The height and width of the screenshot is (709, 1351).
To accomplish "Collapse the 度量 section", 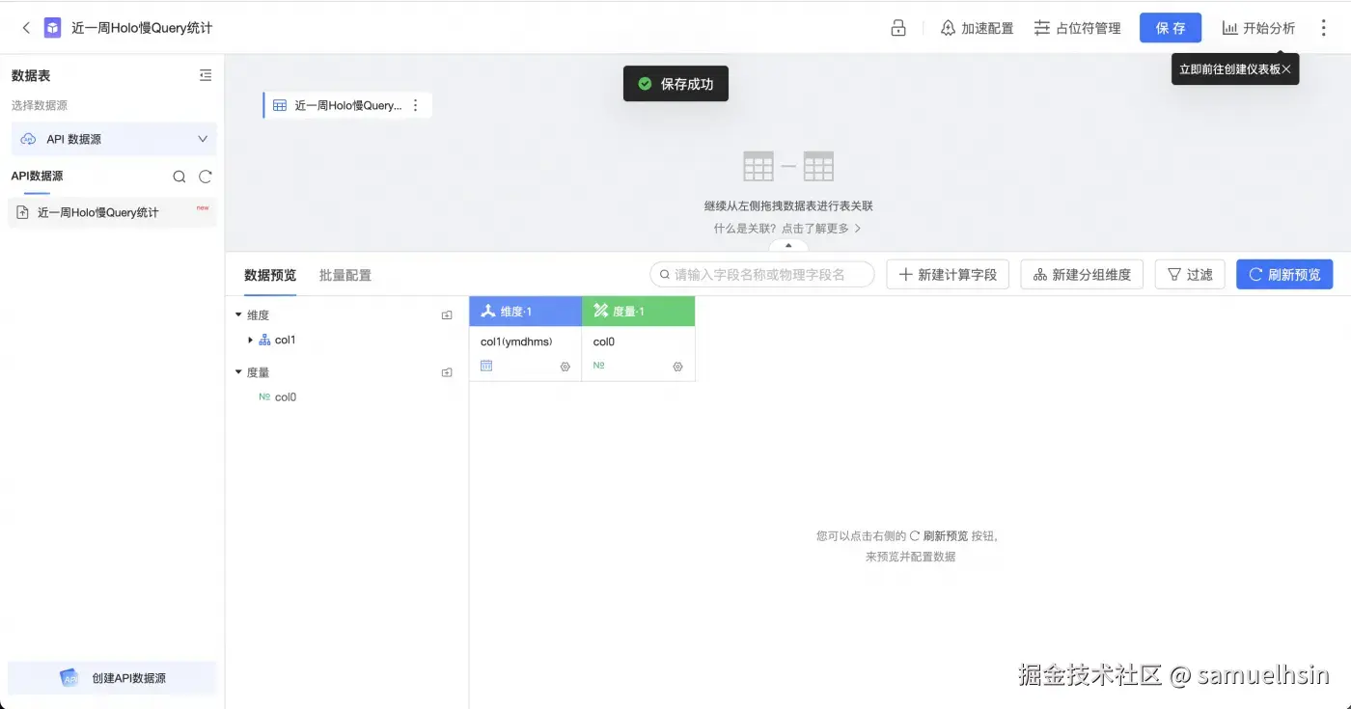I will pos(238,371).
